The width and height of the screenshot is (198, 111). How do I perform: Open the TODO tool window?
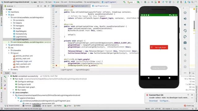click(77, 106)
